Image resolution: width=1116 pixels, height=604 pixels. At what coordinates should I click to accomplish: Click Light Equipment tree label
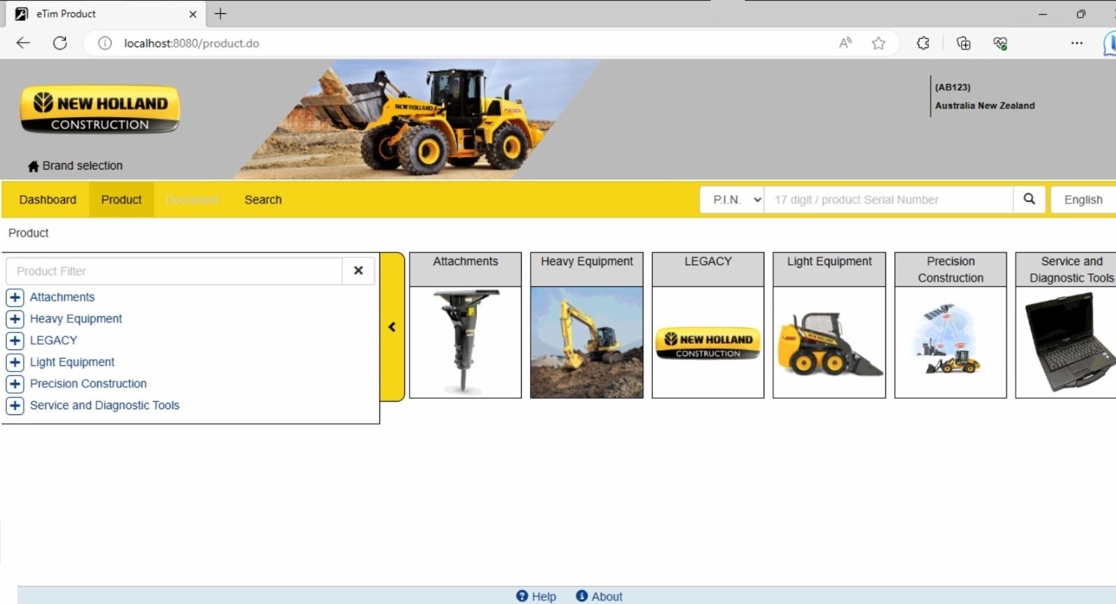tap(72, 362)
